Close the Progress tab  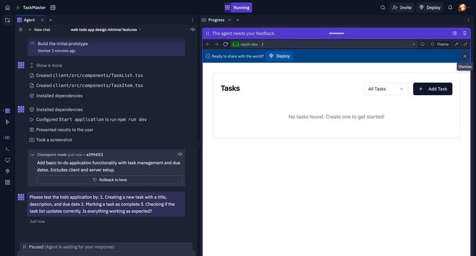tap(230, 20)
